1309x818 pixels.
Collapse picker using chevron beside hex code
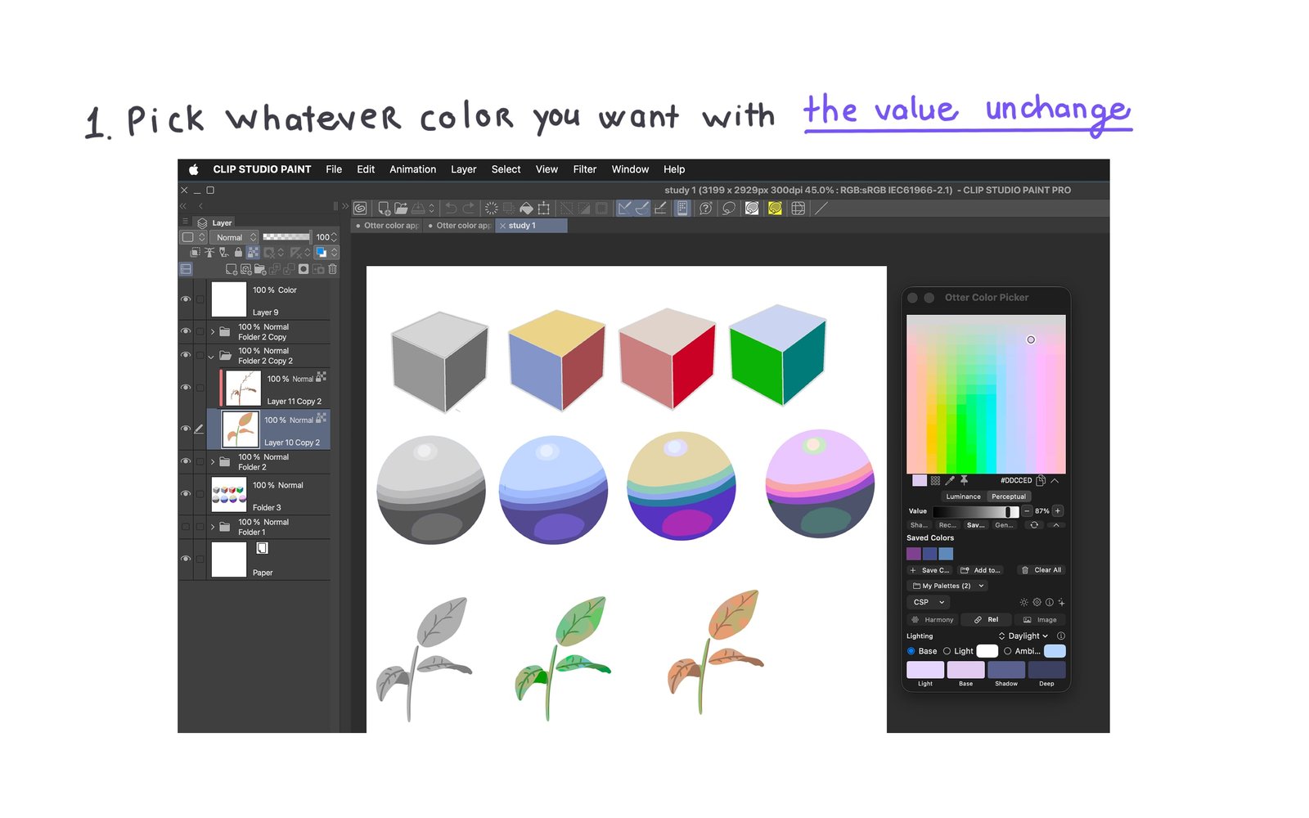pyautogui.click(x=1055, y=481)
